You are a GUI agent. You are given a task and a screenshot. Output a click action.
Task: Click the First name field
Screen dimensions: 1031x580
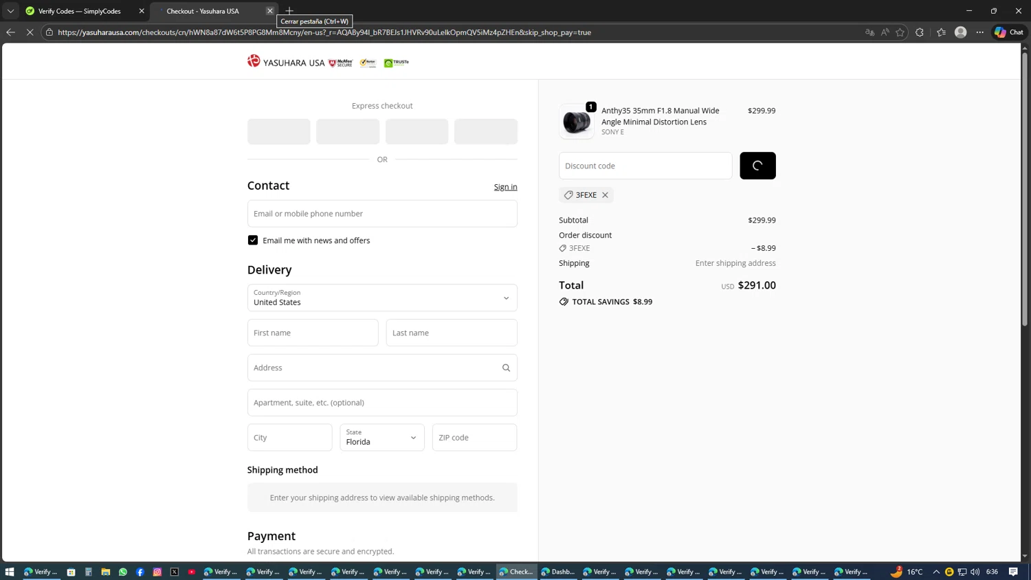tap(313, 333)
